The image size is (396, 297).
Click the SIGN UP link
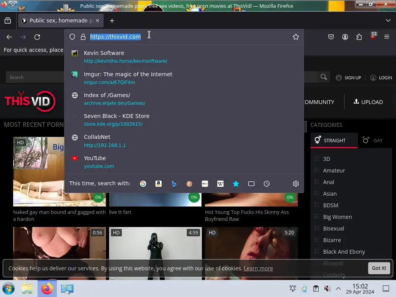(x=348, y=77)
